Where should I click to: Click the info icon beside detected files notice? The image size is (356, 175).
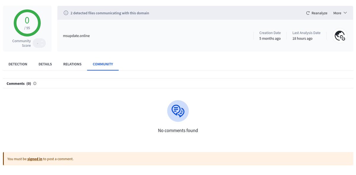point(66,13)
